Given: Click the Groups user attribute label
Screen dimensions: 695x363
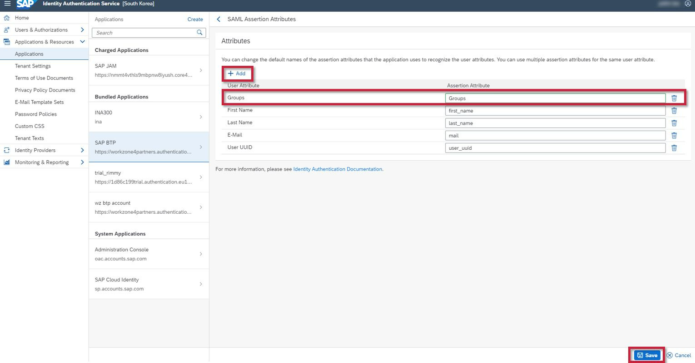Looking at the screenshot, I should point(236,98).
